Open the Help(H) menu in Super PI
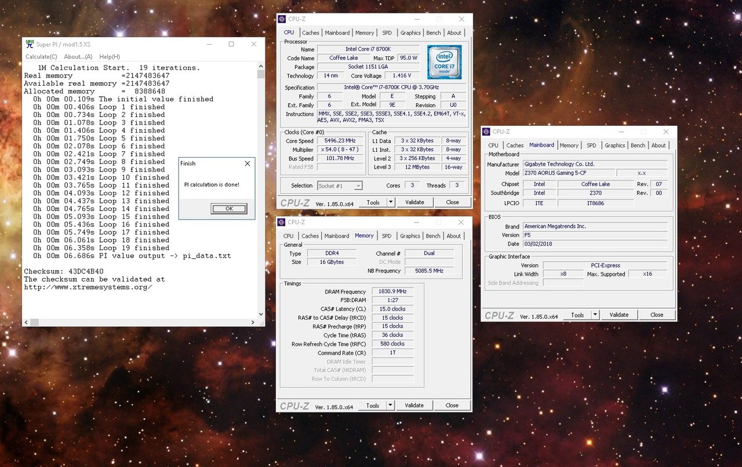 (110, 57)
